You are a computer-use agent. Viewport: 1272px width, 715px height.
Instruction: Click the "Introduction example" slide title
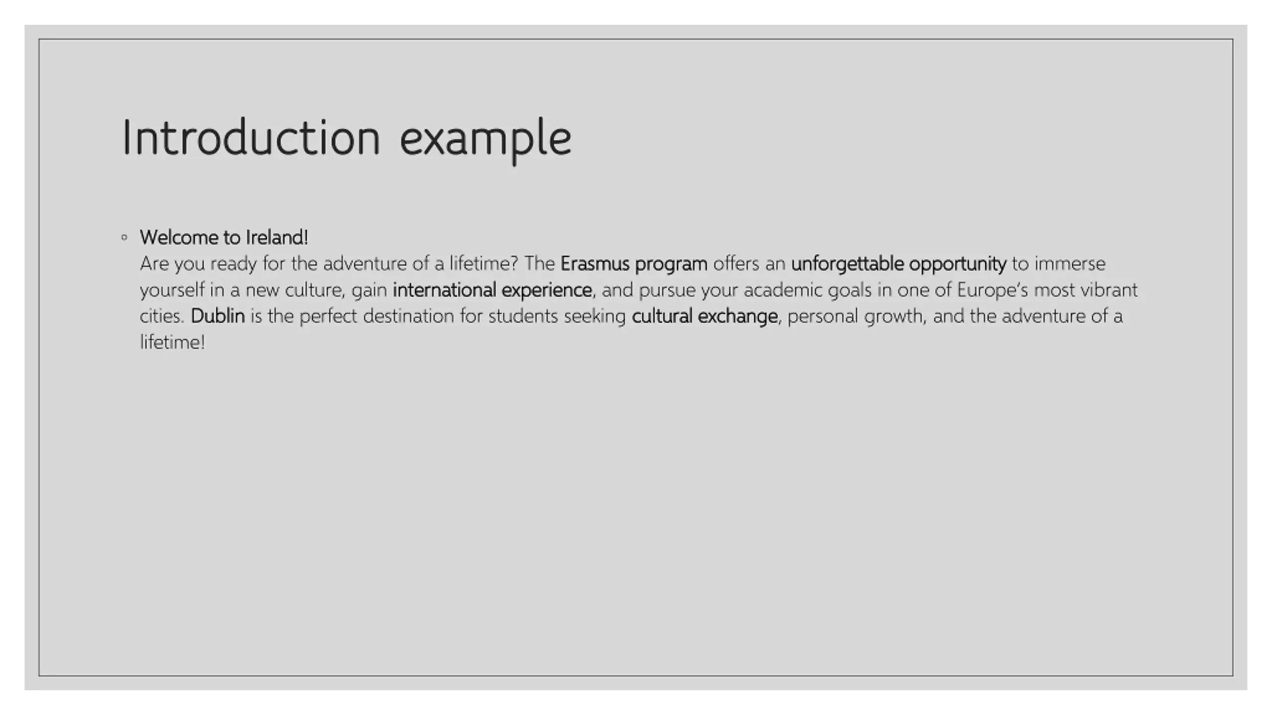point(346,138)
